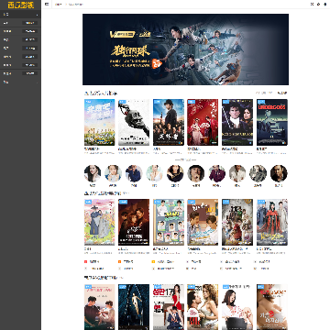Open the last circular actor avatar
Image resolution: width=330 pixels, height=330 pixels.
tap(279, 173)
